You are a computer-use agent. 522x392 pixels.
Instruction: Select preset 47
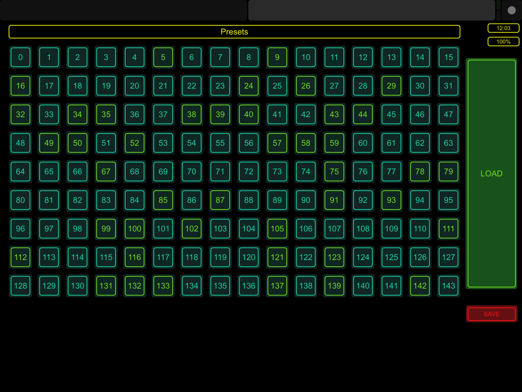[448, 114]
